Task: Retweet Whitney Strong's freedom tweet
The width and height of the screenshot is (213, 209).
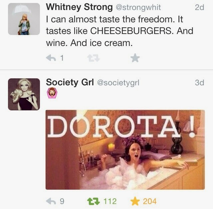Action: pos(94,58)
